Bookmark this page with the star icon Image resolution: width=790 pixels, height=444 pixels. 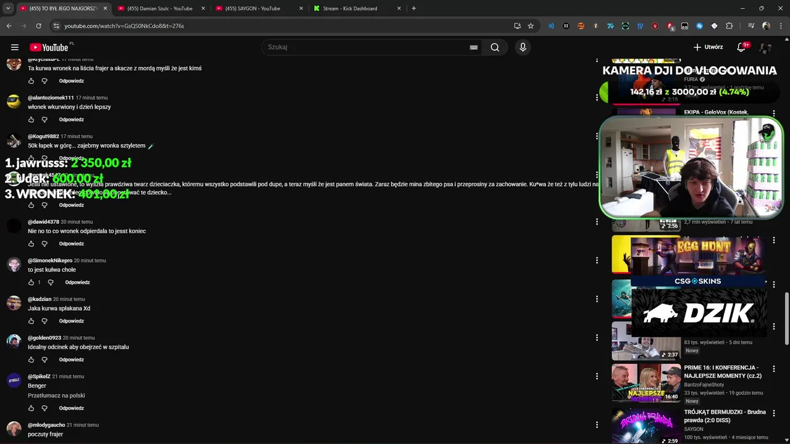point(531,26)
